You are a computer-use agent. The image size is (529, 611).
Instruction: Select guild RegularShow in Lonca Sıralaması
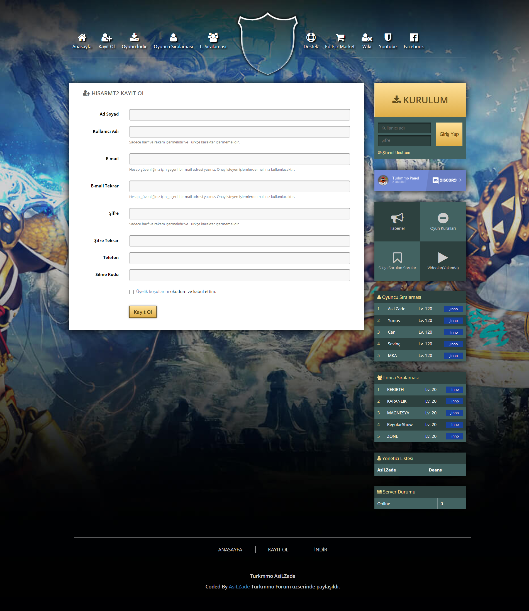(400, 425)
